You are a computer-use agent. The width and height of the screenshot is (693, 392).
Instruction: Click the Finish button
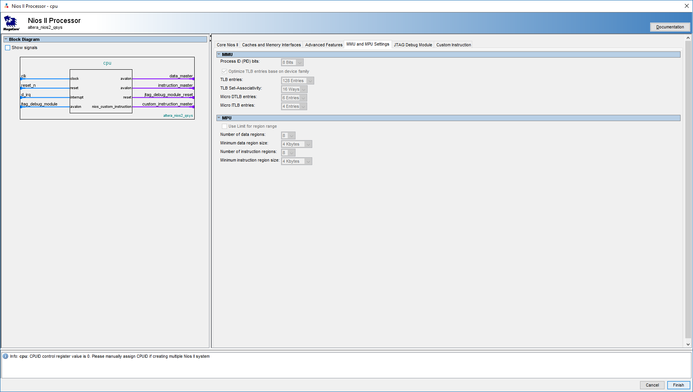(x=678, y=385)
